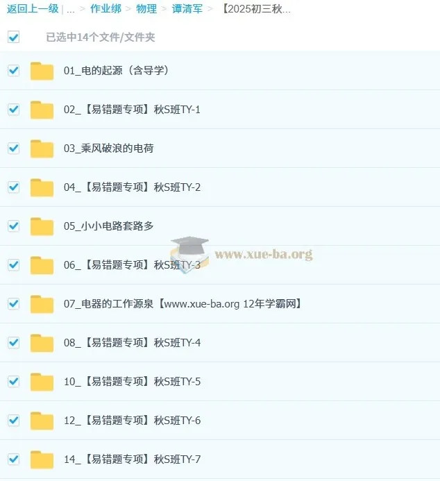Open the 01_电的起源 folder icon

pyautogui.click(x=42, y=71)
